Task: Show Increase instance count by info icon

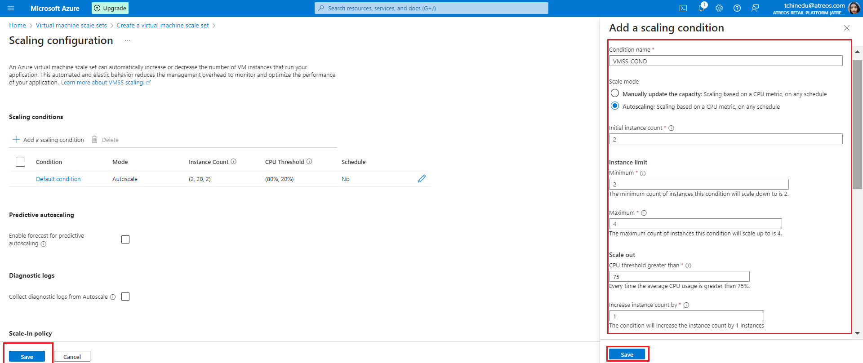Action: [x=686, y=305]
